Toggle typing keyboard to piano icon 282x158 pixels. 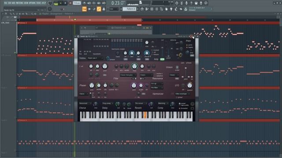(x=84, y=9)
